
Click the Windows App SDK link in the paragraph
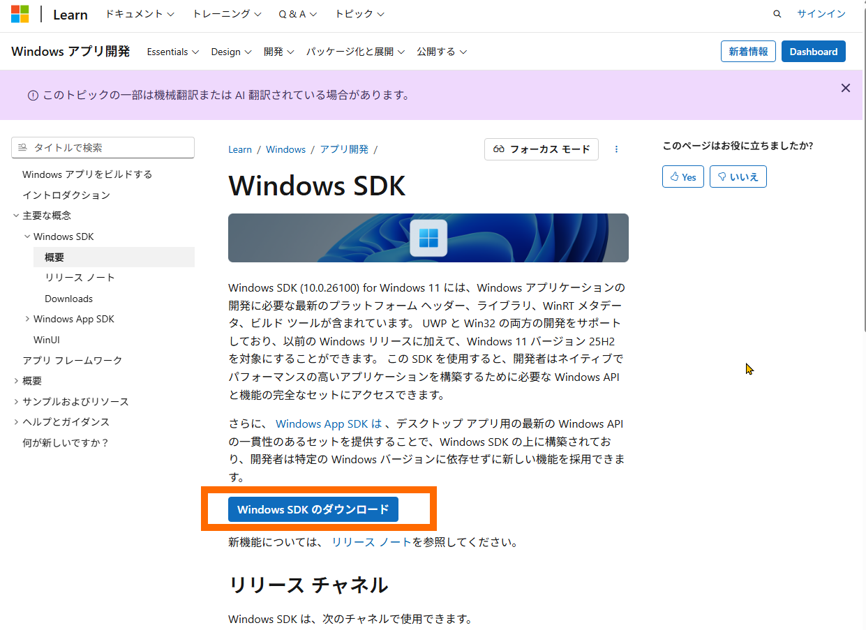(323, 423)
